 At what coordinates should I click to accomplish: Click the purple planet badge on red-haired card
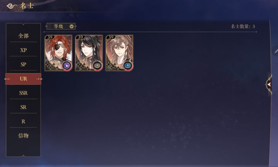coord(67,66)
